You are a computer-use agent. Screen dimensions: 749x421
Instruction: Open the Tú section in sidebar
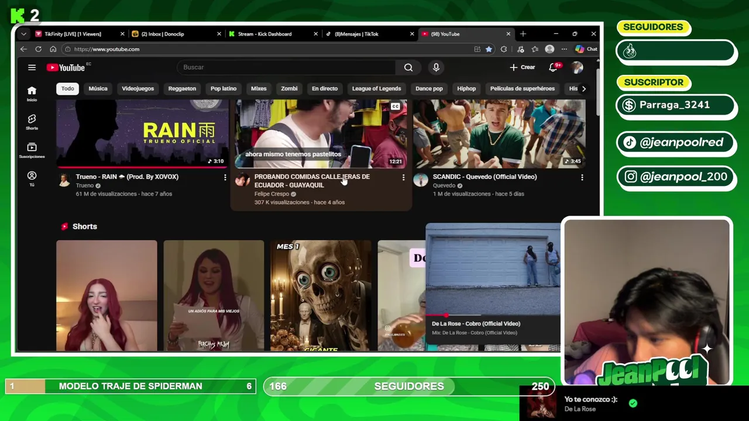(32, 179)
